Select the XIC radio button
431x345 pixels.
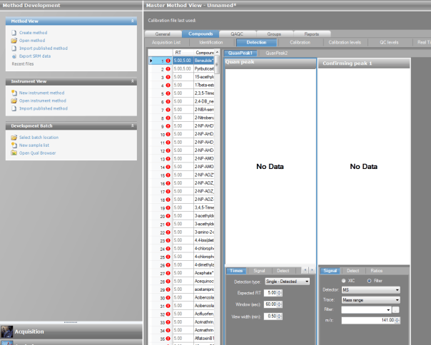343,281
